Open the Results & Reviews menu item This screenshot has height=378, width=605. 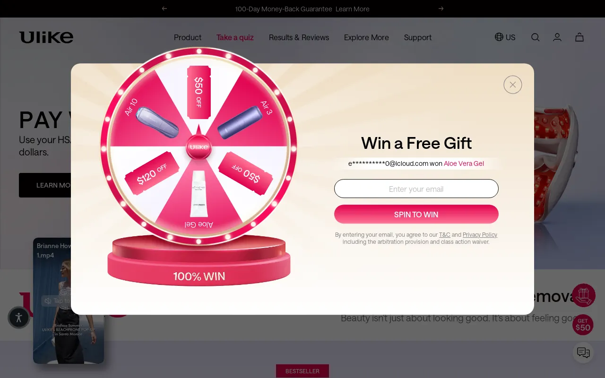pos(299,37)
